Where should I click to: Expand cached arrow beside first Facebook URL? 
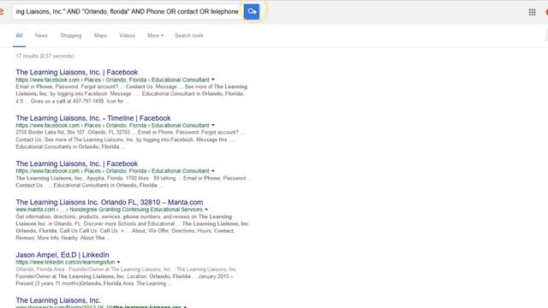click(213, 80)
